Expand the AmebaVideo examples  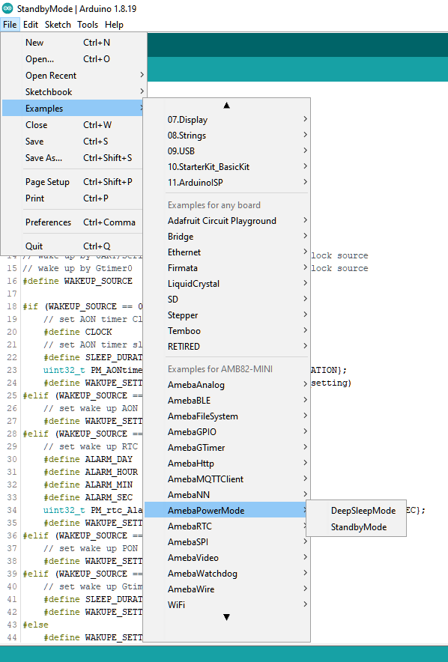(x=227, y=558)
